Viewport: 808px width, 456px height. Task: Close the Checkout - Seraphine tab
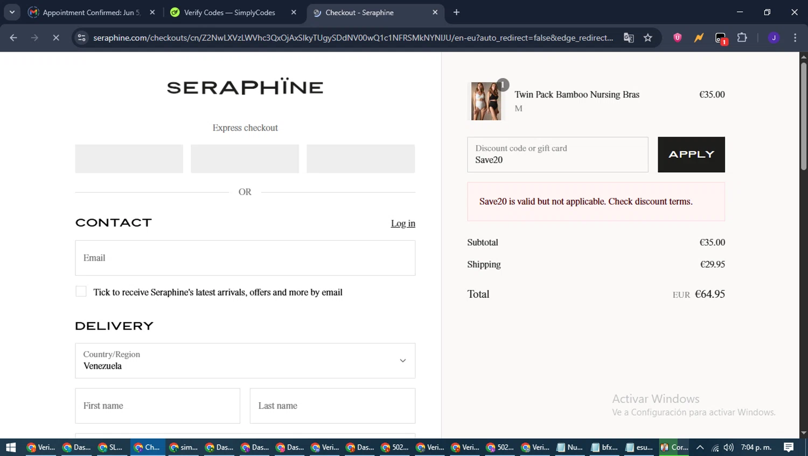pos(435,12)
